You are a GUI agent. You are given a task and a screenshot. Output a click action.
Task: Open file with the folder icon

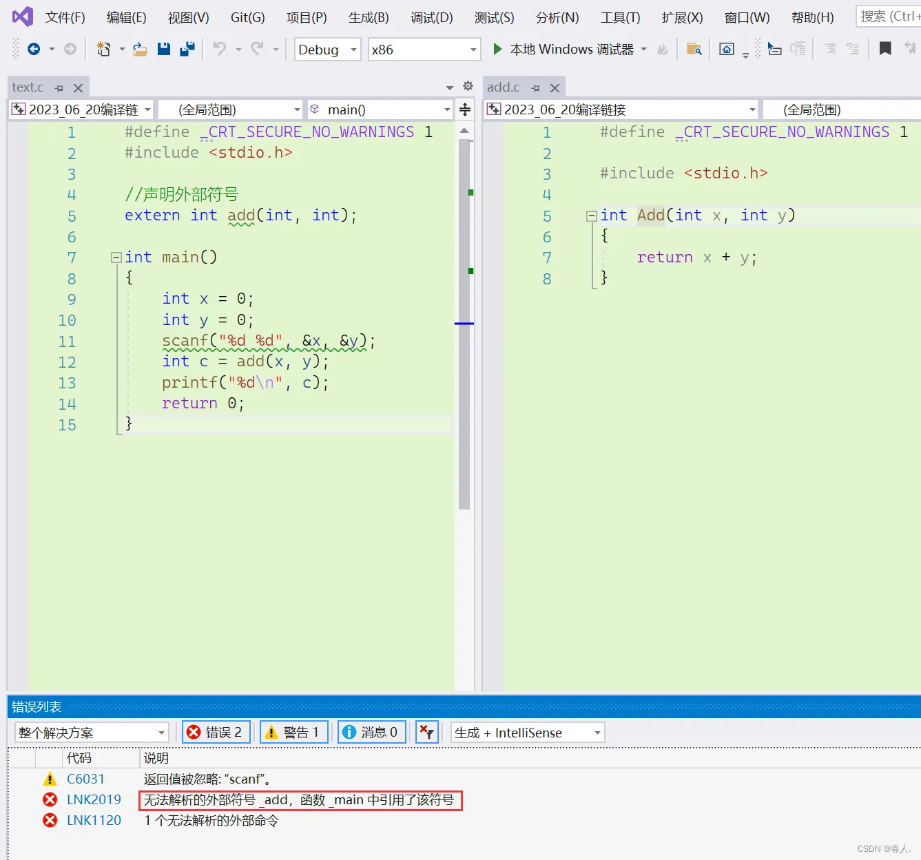tap(140, 49)
